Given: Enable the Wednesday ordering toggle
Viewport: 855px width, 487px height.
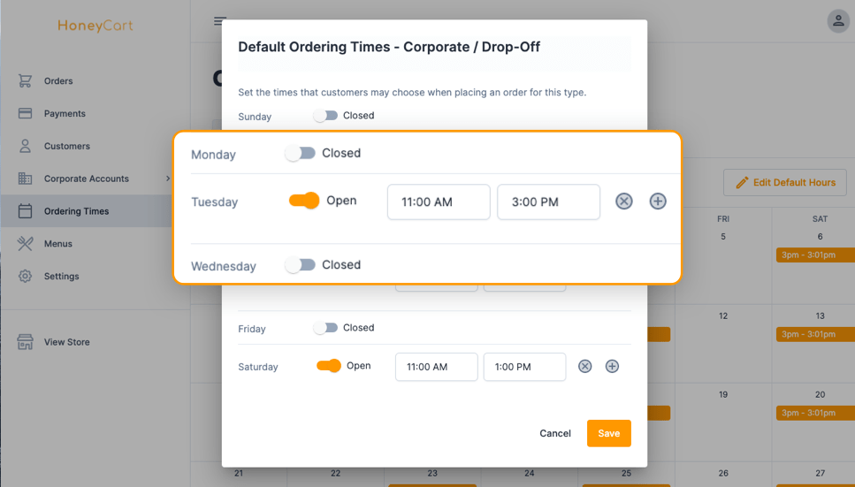Looking at the screenshot, I should pos(300,265).
